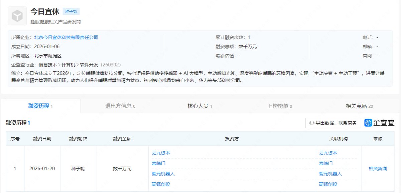Open the 退出方信息 tab
Screen dimensions: 401x193
[x=120, y=106]
